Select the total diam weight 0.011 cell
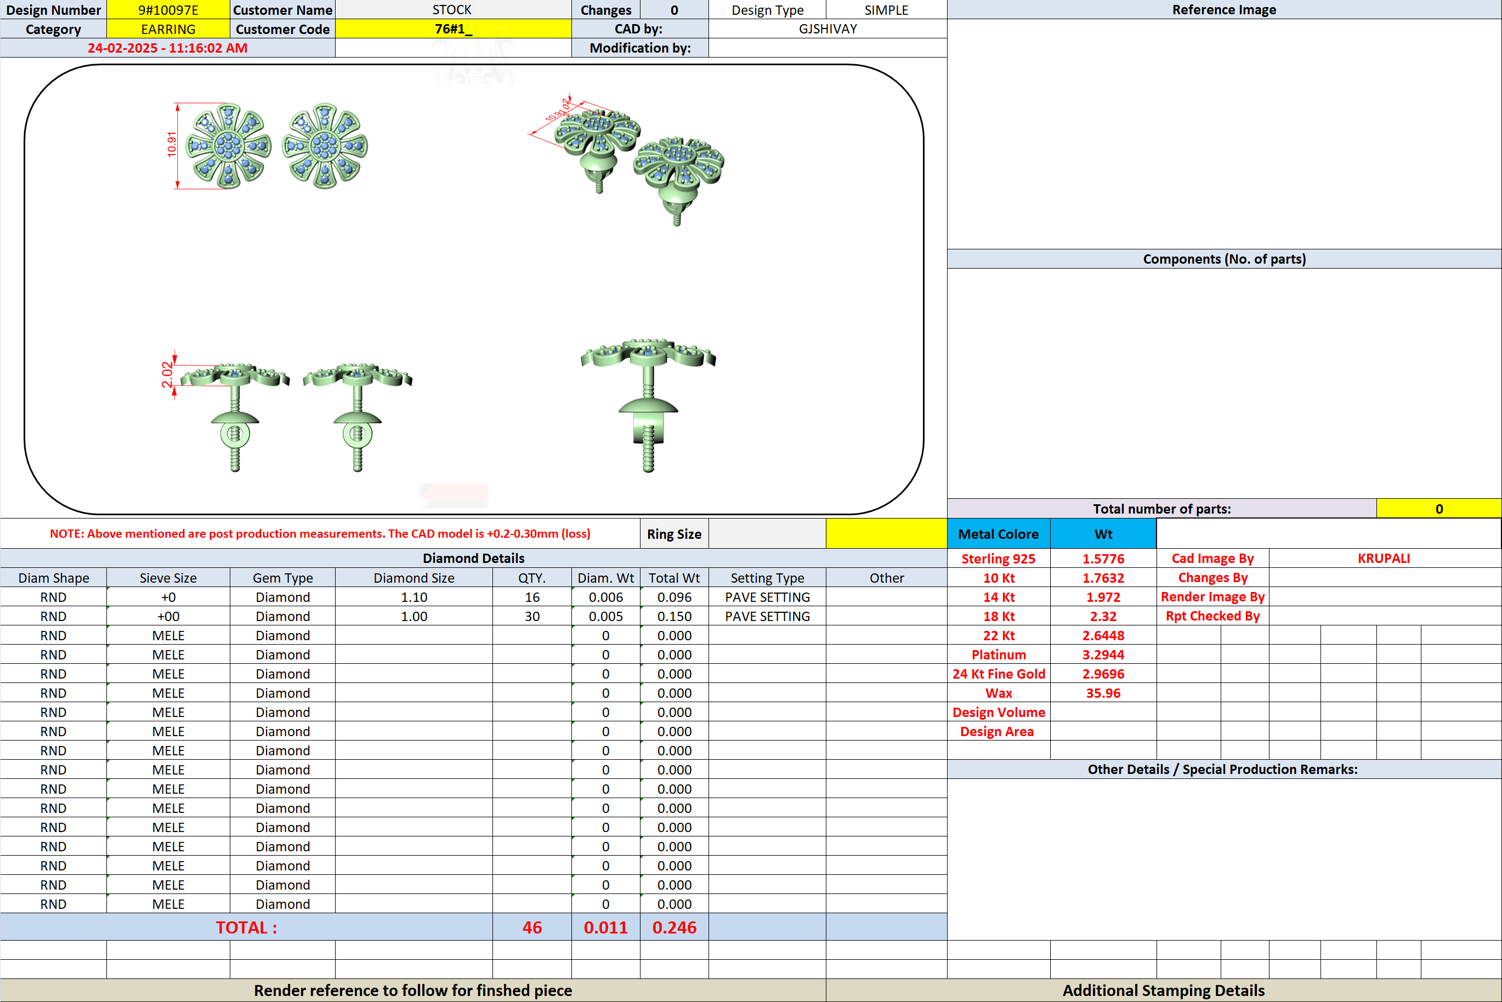The image size is (1502, 1002). coord(606,927)
